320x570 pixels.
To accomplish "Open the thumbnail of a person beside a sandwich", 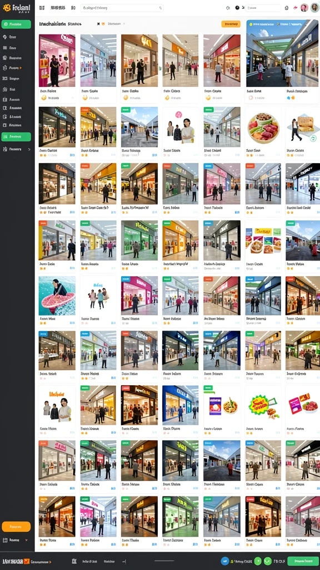I will [302, 127].
